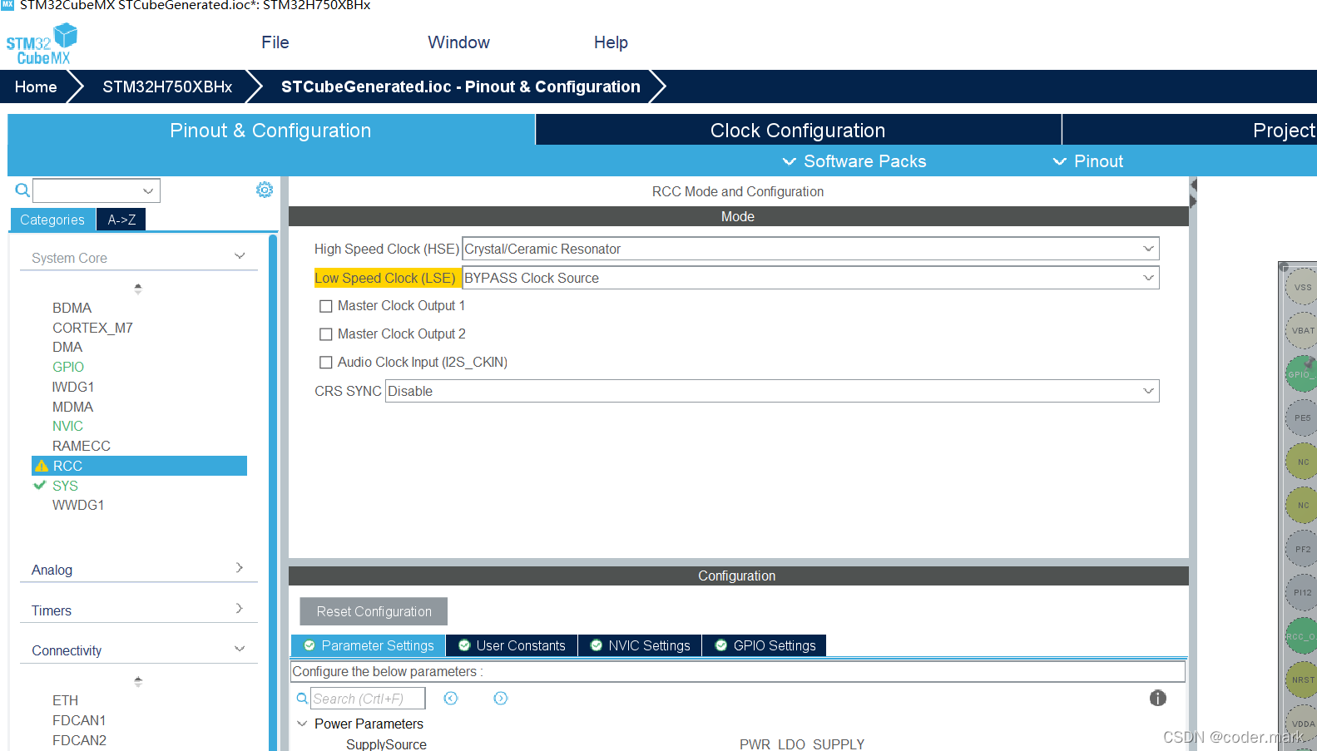The width and height of the screenshot is (1317, 751).
Task: Click the PE5 pin on chip view
Action: [x=1302, y=417]
